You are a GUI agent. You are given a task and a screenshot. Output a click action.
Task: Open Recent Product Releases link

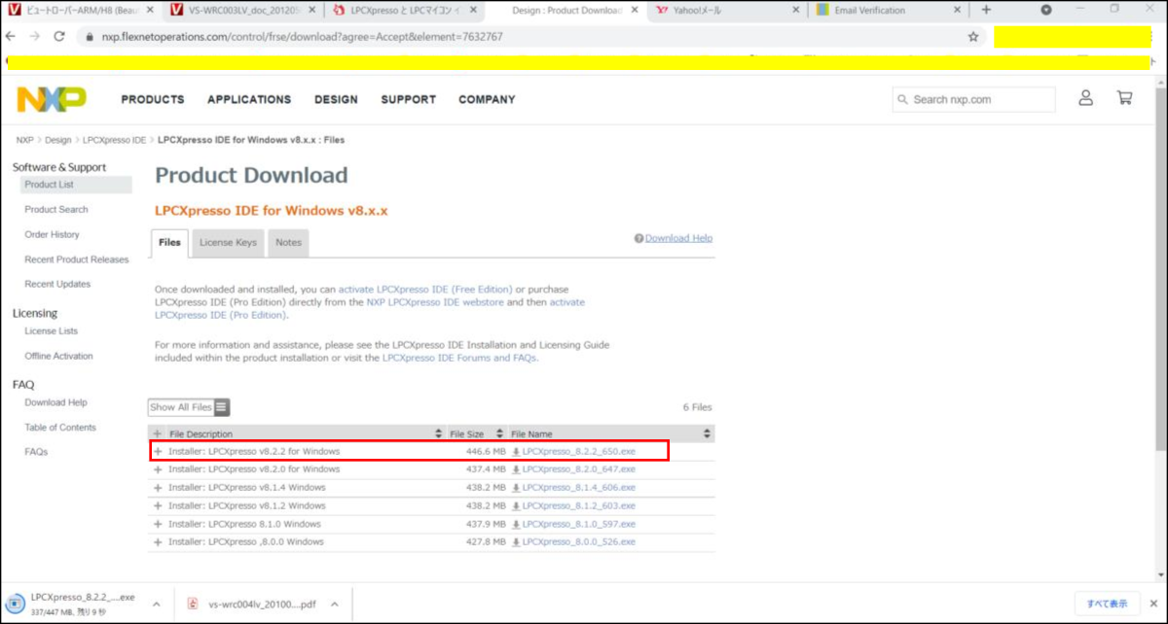(77, 260)
